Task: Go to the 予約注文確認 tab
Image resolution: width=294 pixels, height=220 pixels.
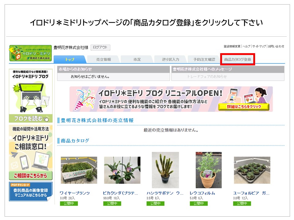Action: 204,60
